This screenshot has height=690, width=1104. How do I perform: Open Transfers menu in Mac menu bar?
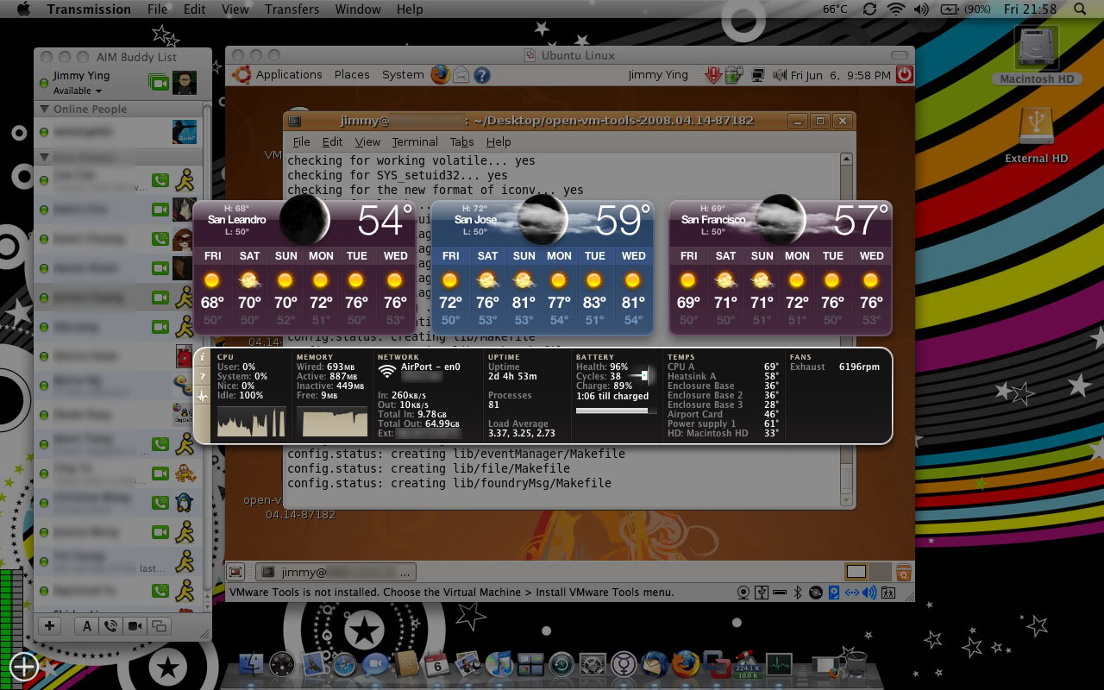coord(292,9)
